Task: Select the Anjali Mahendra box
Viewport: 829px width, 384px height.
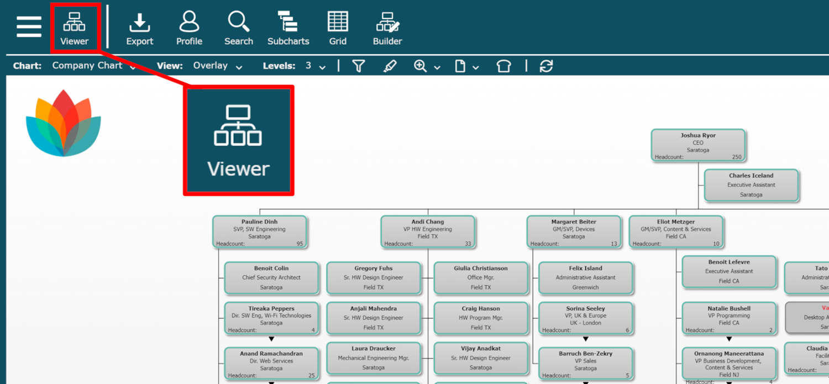Action: (374, 318)
